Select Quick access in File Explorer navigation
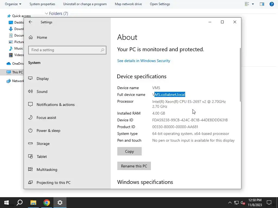 pos(19,16)
